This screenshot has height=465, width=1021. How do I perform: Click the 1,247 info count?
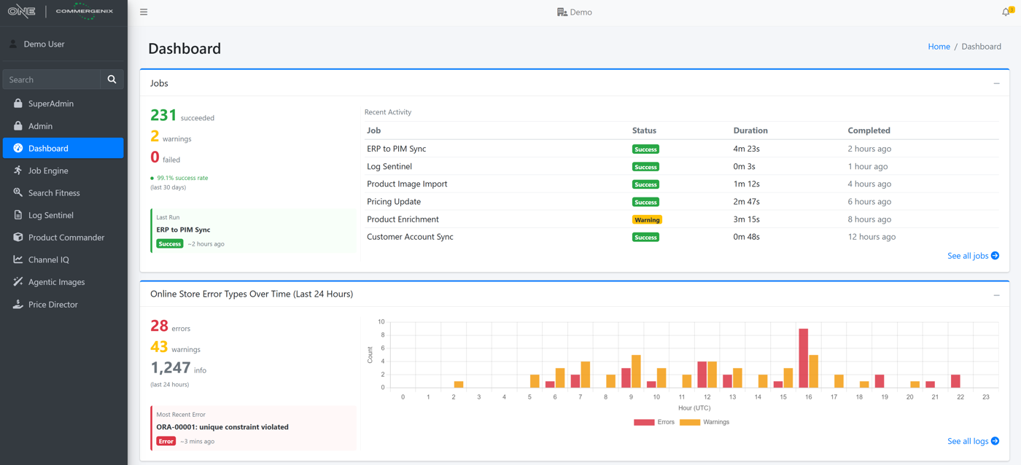pos(171,367)
